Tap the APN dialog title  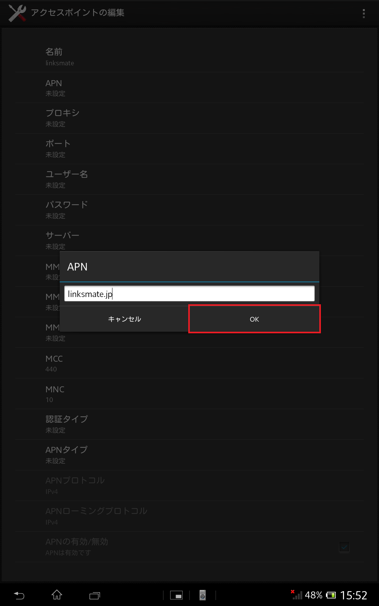[x=77, y=267]
